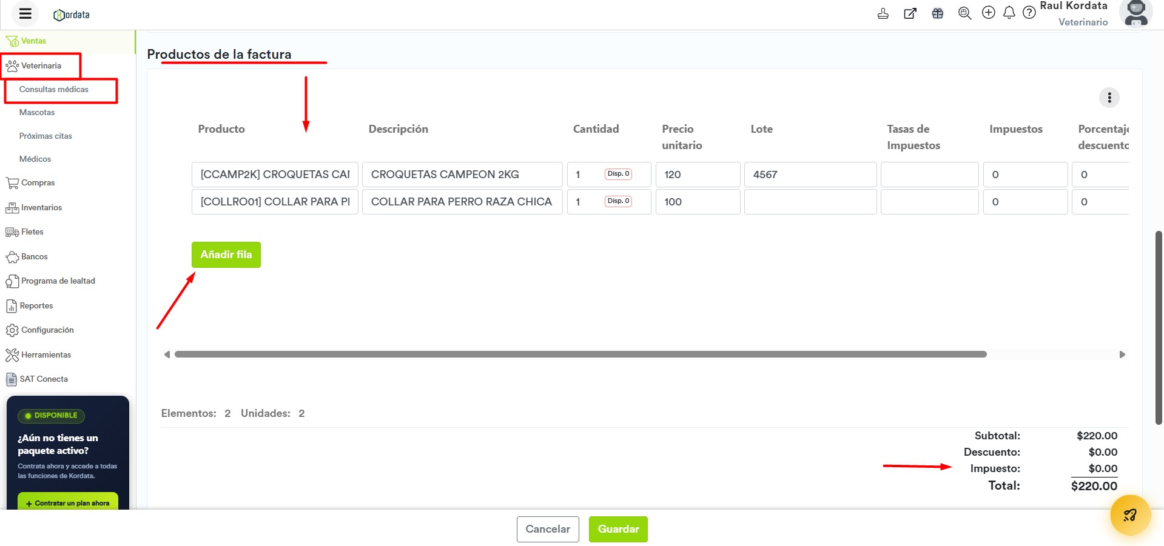The width and height of the screenshot is (1164, 546).
Task: Open the Médicos submenu item
Action: [35, 159]
